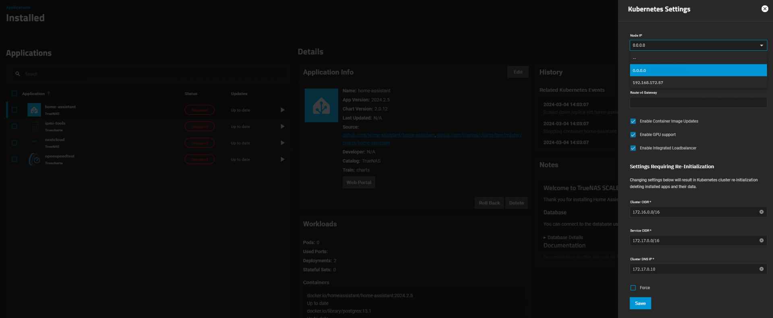
Task: Collapse the Node IP dropdown arrow
Action: [x=761, y=45]
